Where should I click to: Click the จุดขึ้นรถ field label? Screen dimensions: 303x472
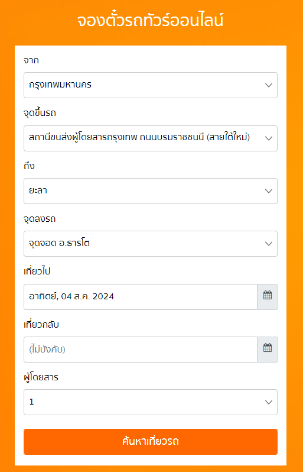coord(40,113)
